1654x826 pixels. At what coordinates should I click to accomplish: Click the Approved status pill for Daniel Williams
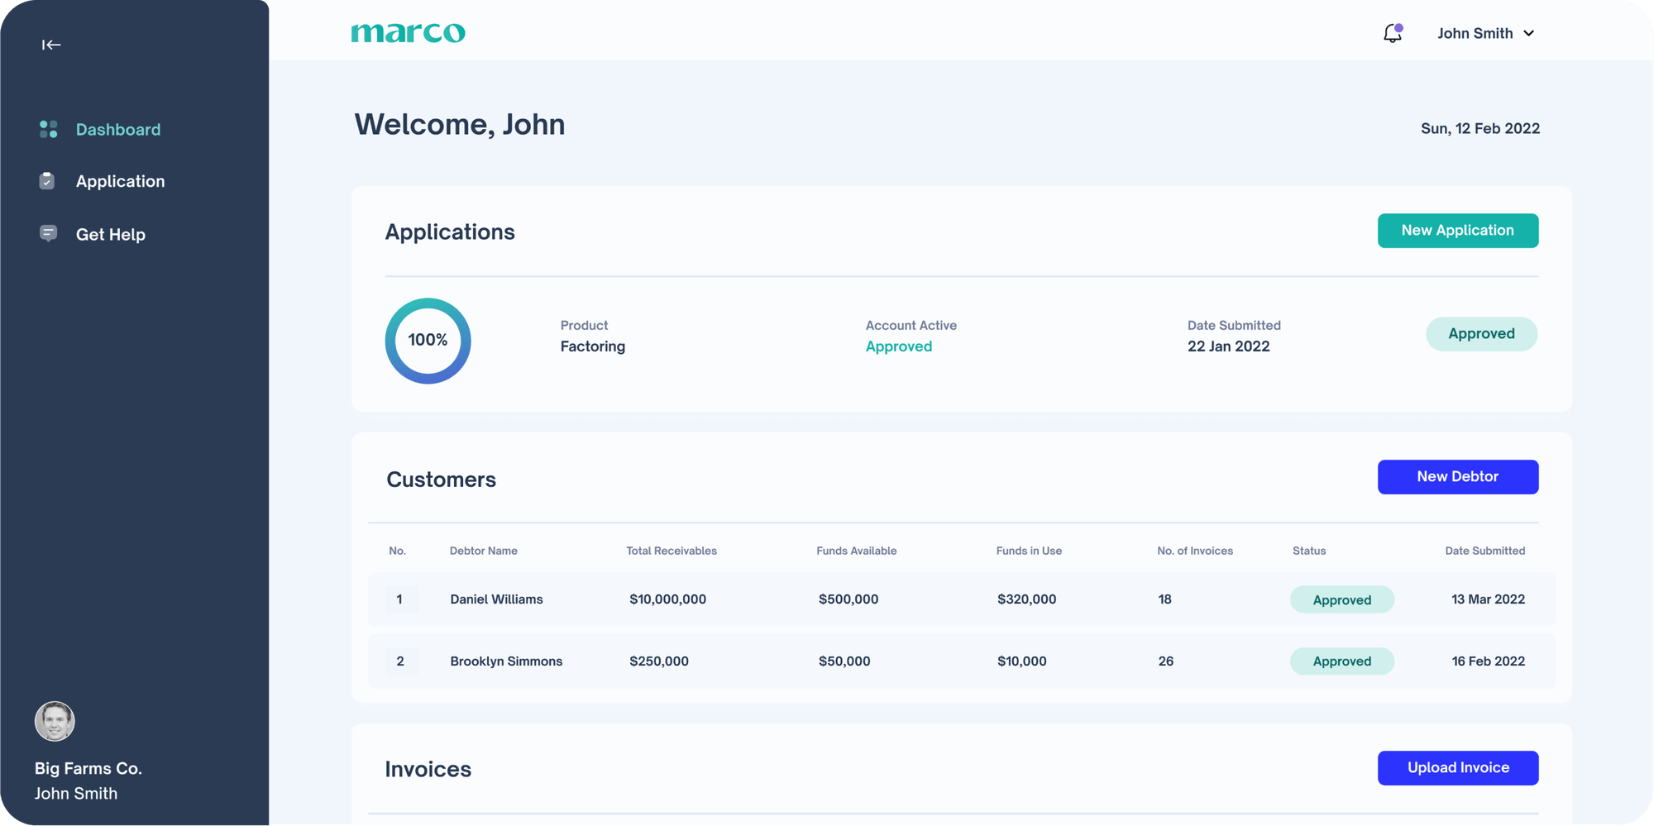point(1341,599)
